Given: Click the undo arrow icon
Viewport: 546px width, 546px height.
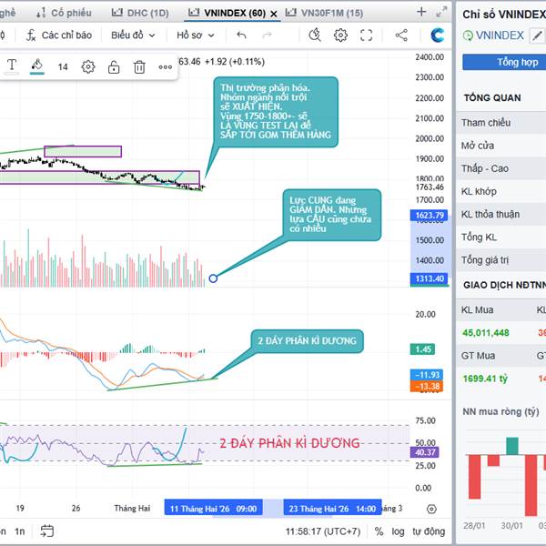Looking at the screenshot, I should 241,35.
